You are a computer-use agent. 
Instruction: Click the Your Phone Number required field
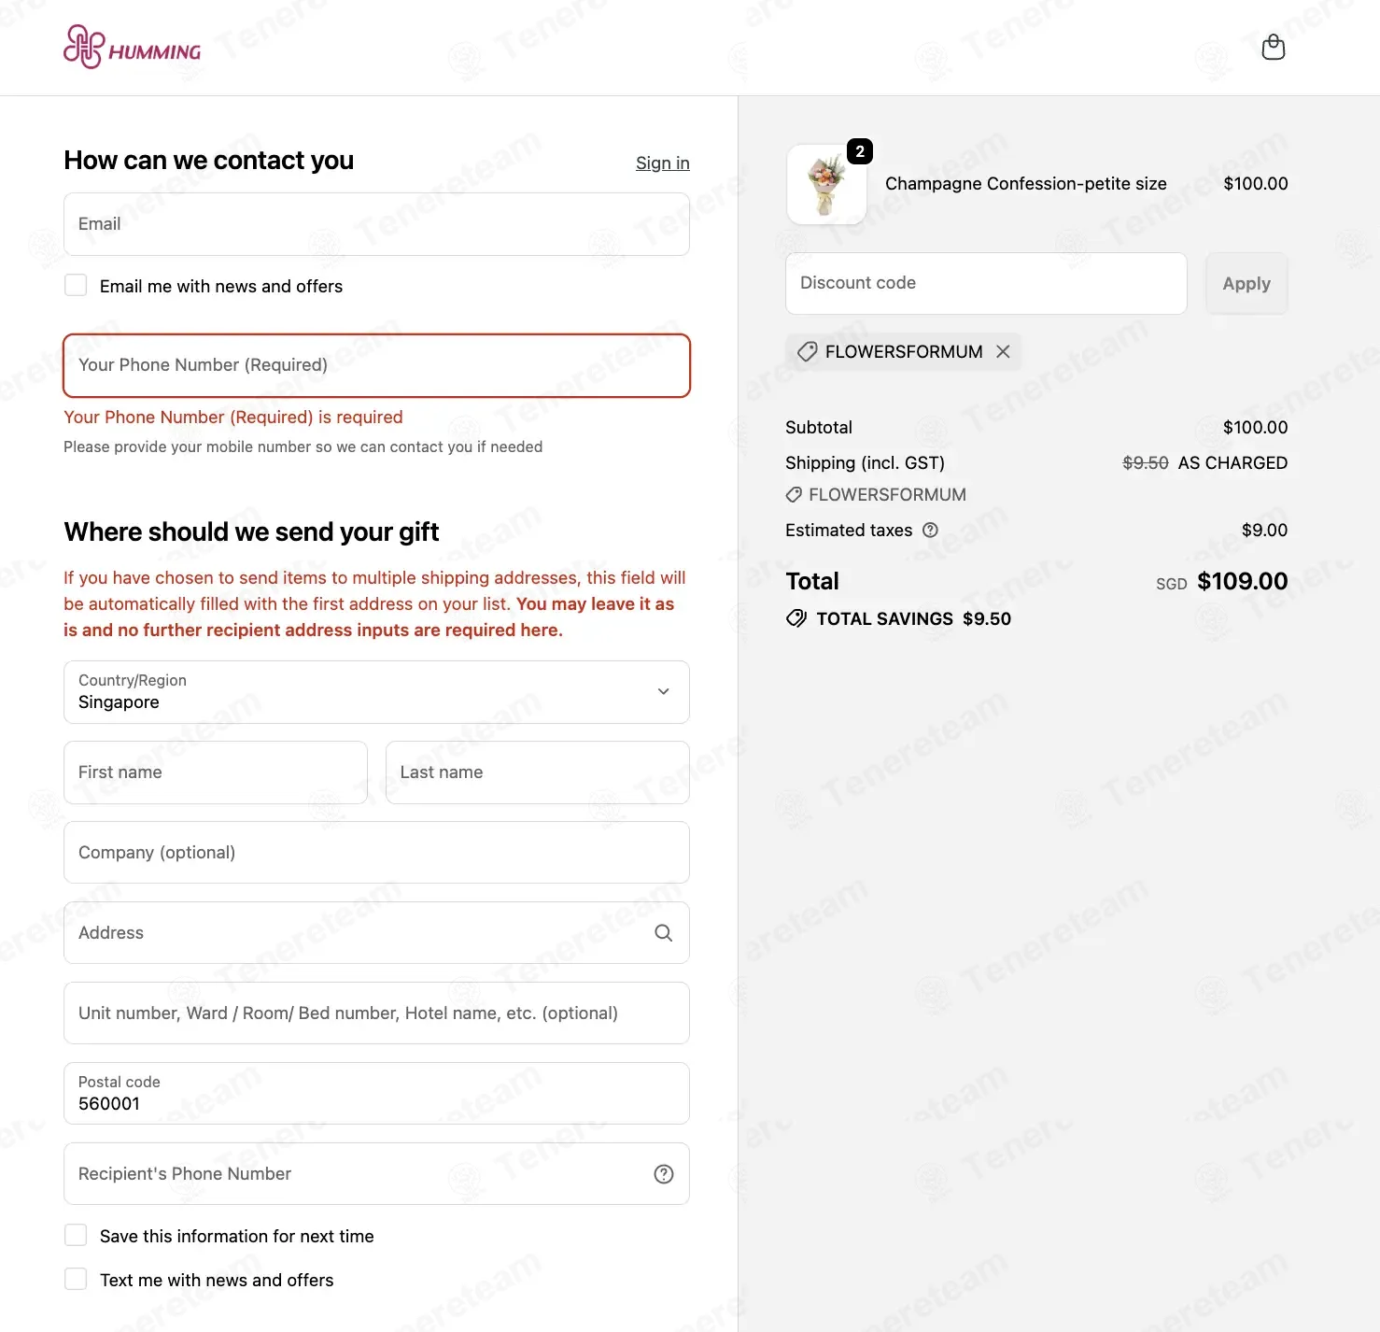click(x=376, y=365)
